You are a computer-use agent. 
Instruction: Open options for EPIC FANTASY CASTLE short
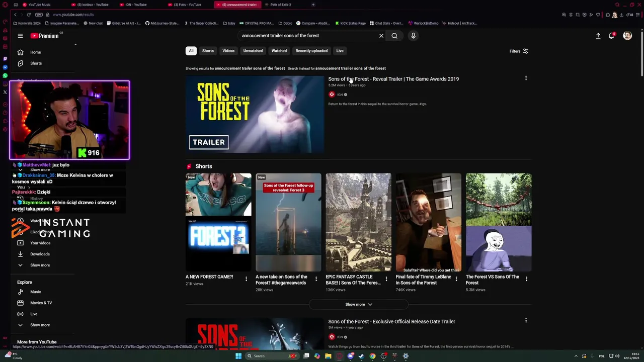coord(386,279)
